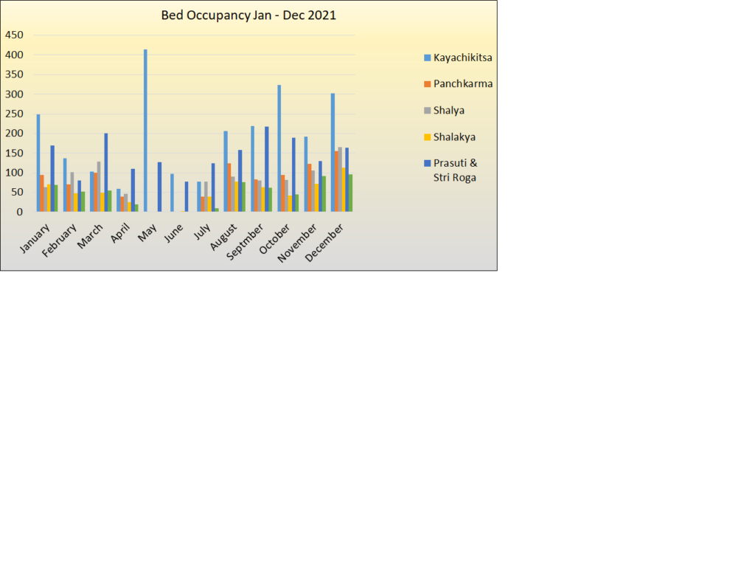Select the Kayachikitsa legend marker
The height and width of the screenshot is (577, 755).
click(429, 57)
